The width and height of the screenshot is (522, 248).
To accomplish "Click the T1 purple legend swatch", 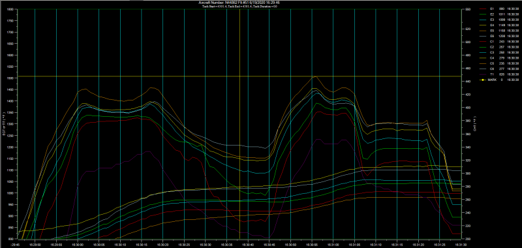I will [483, 74].
